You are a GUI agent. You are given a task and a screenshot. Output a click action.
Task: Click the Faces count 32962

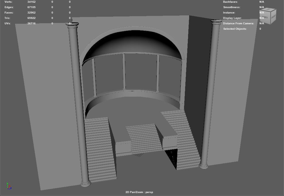coord(31,13)
